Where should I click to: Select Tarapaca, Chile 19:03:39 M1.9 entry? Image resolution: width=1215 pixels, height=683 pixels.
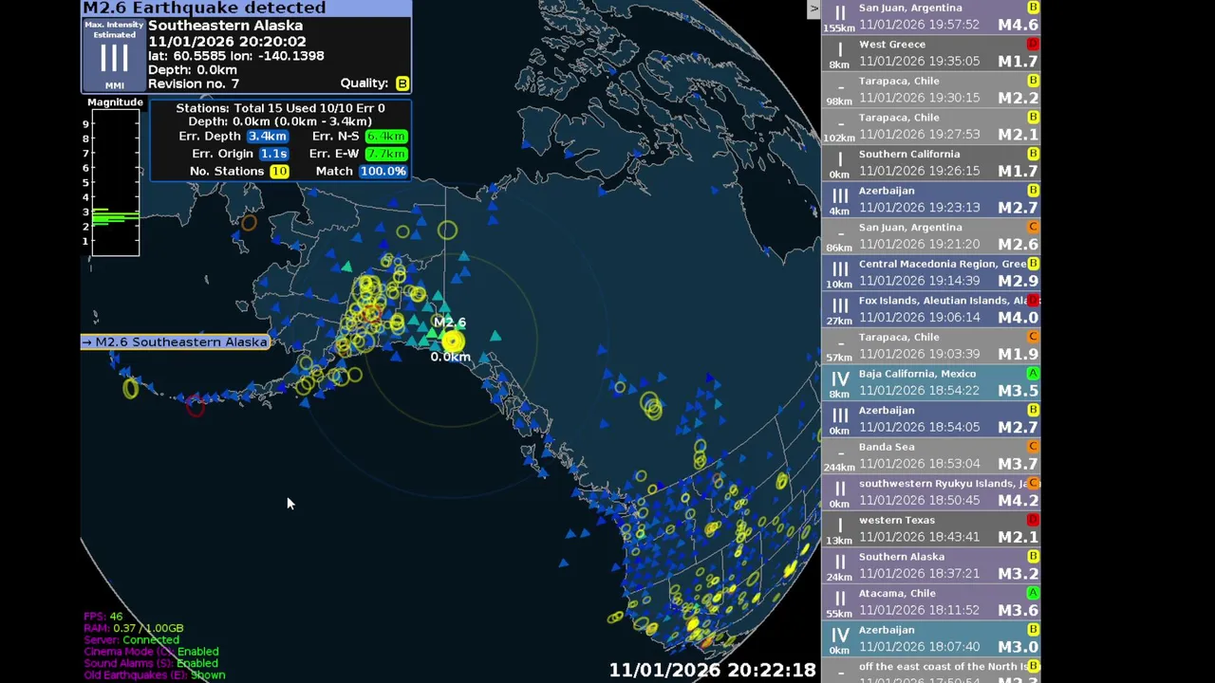(931, 346)
